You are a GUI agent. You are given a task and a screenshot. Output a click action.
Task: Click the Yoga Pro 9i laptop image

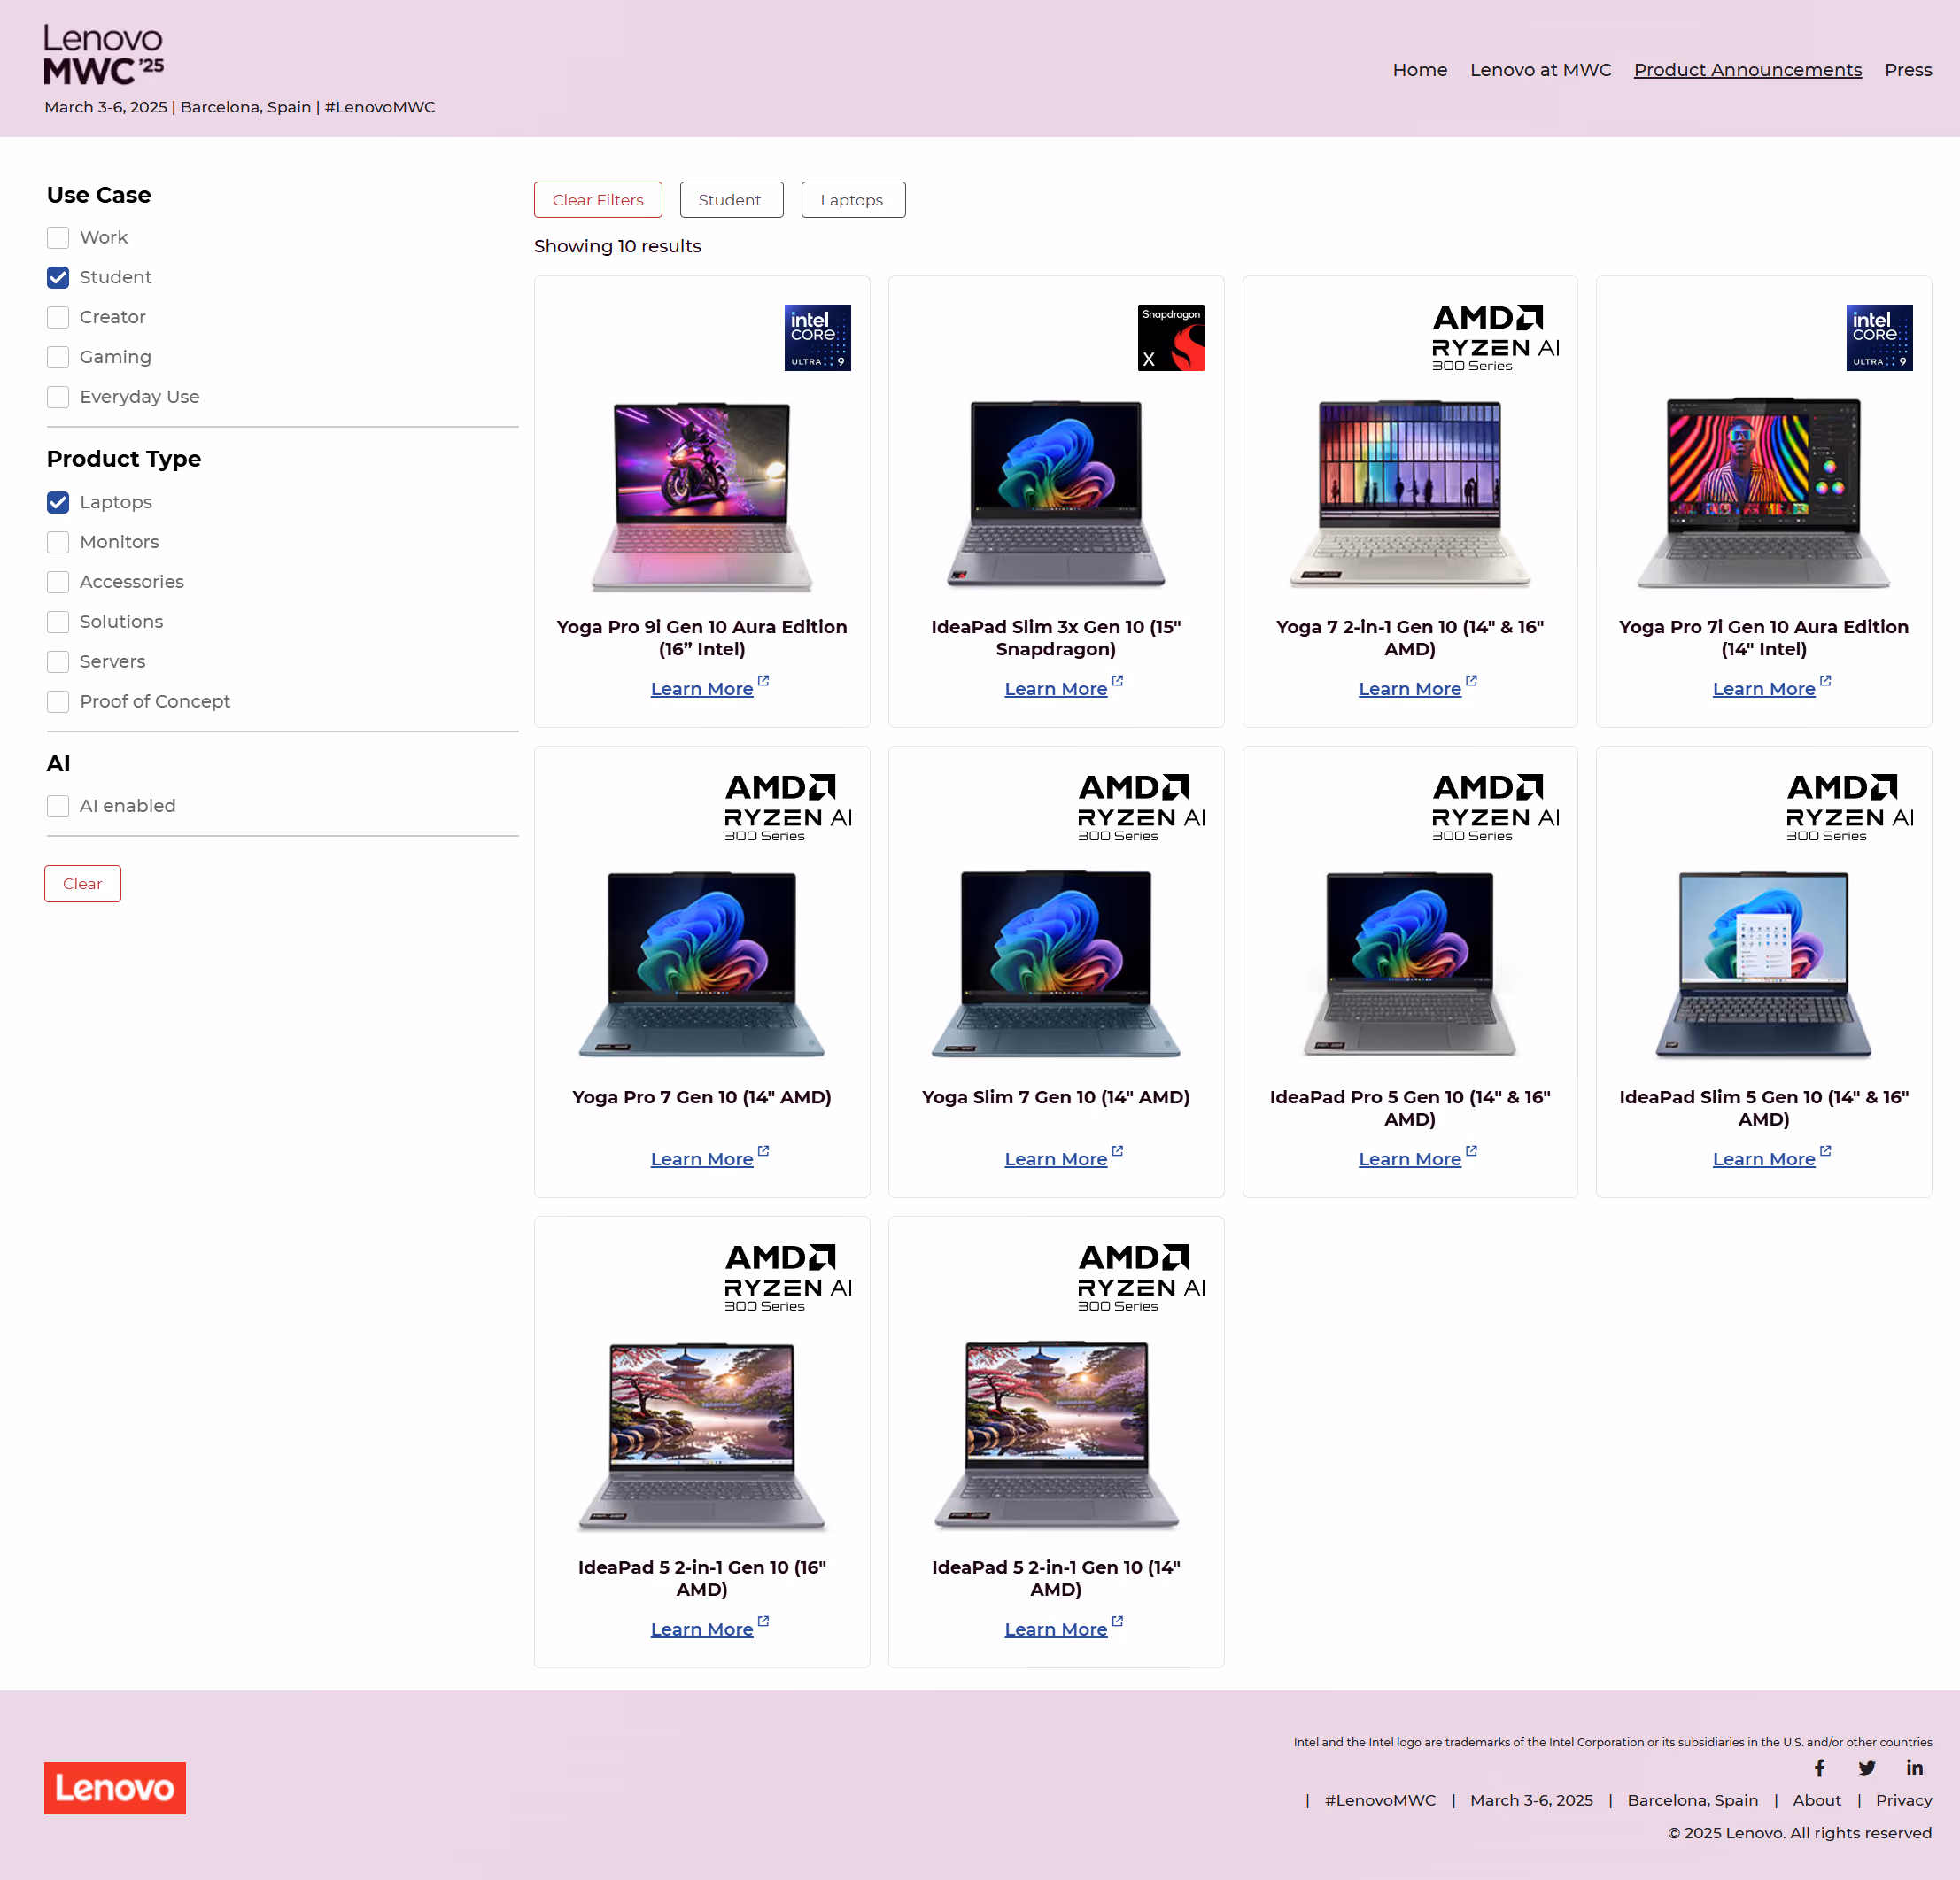702,497
